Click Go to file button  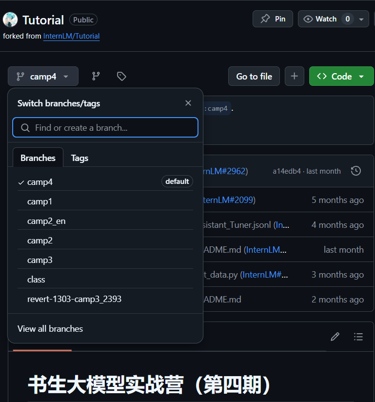click(x=254, y=76)
